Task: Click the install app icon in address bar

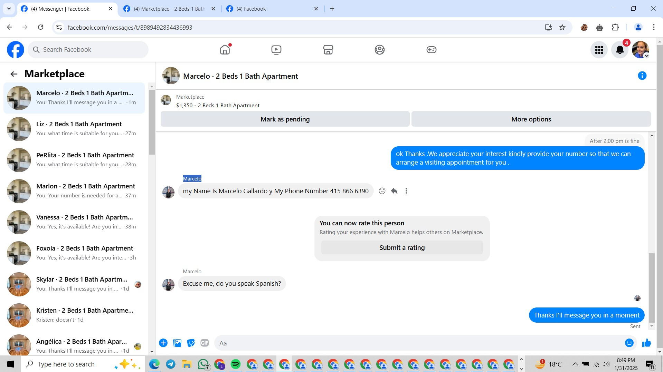Action: coord(548,27)
